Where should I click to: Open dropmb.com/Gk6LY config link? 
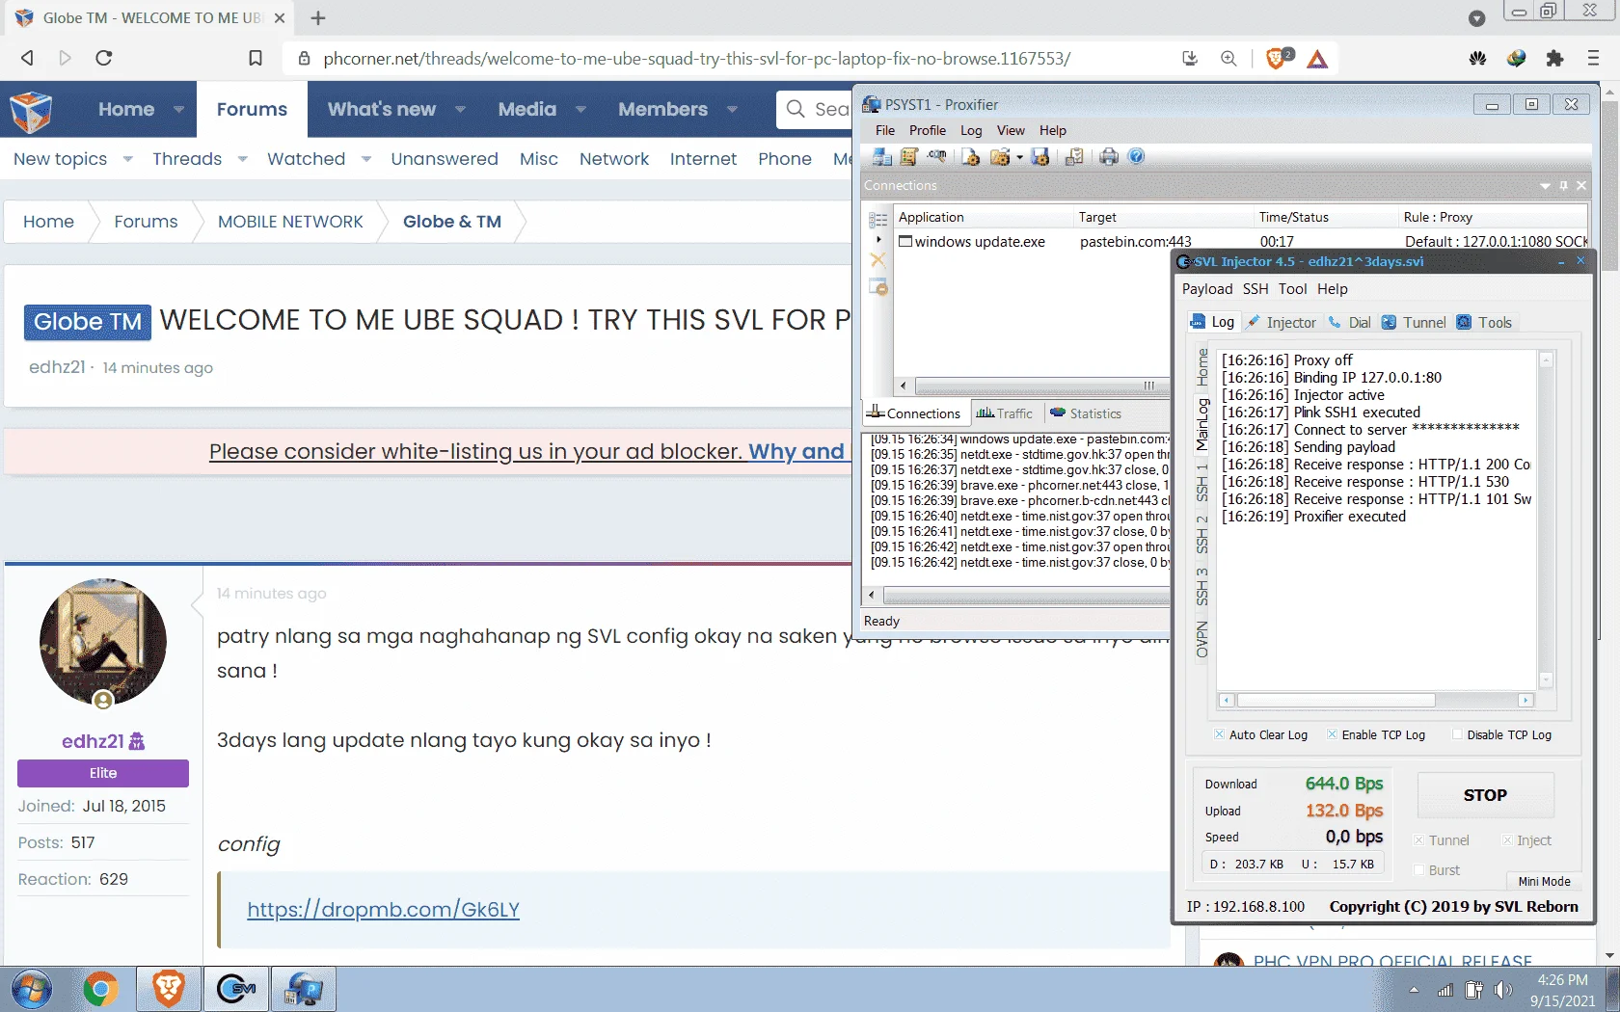click(383, 910)
